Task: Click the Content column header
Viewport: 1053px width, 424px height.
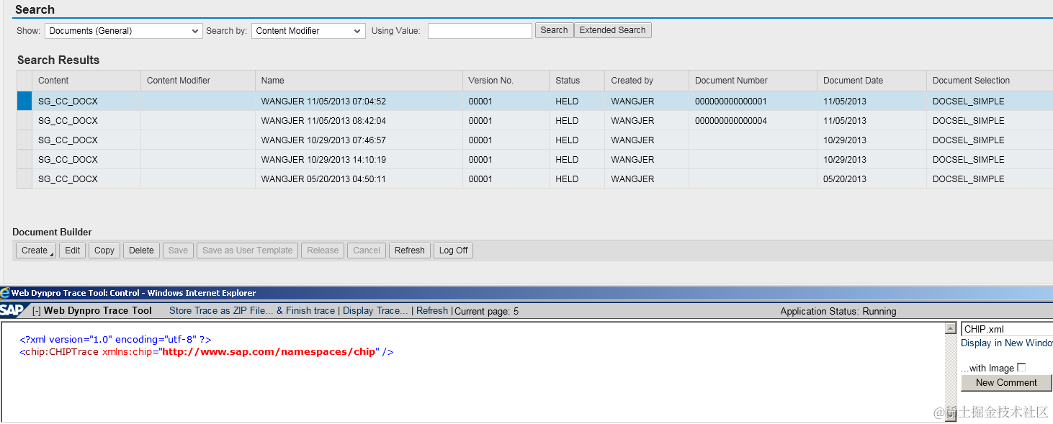Action: (86, 81)
